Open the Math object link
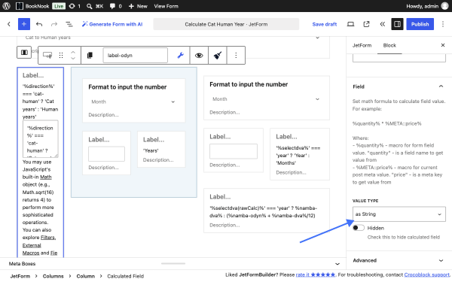This screenshot has width=452, height=282. point(45,177)
